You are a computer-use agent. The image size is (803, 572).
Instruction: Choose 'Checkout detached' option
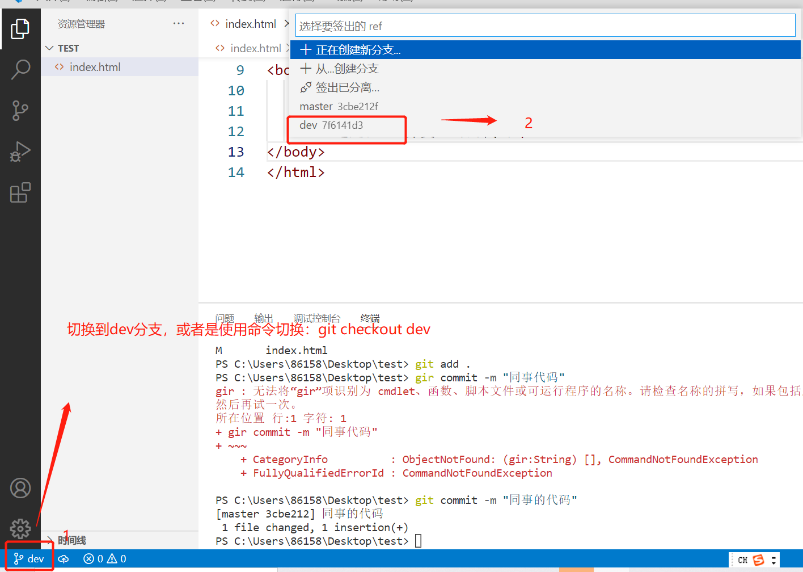click(545, 87)
